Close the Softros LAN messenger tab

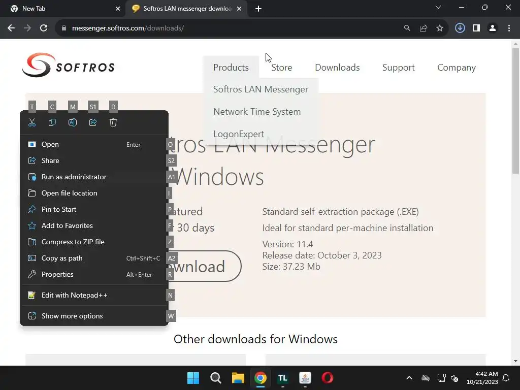click(239, 9)
